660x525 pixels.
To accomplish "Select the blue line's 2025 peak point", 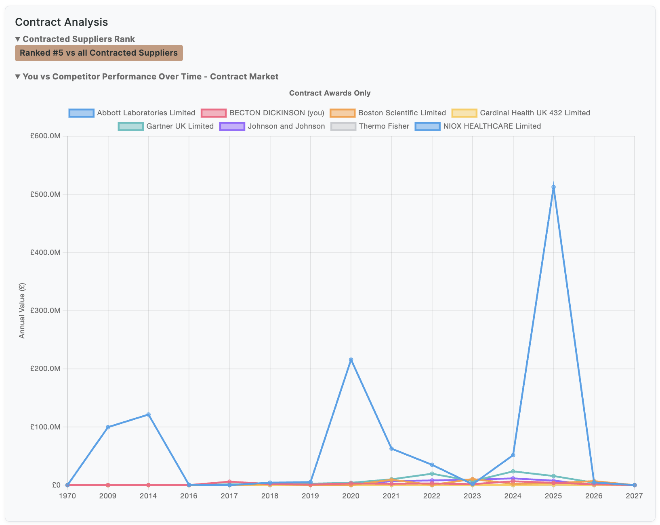I will click(553, 187).
